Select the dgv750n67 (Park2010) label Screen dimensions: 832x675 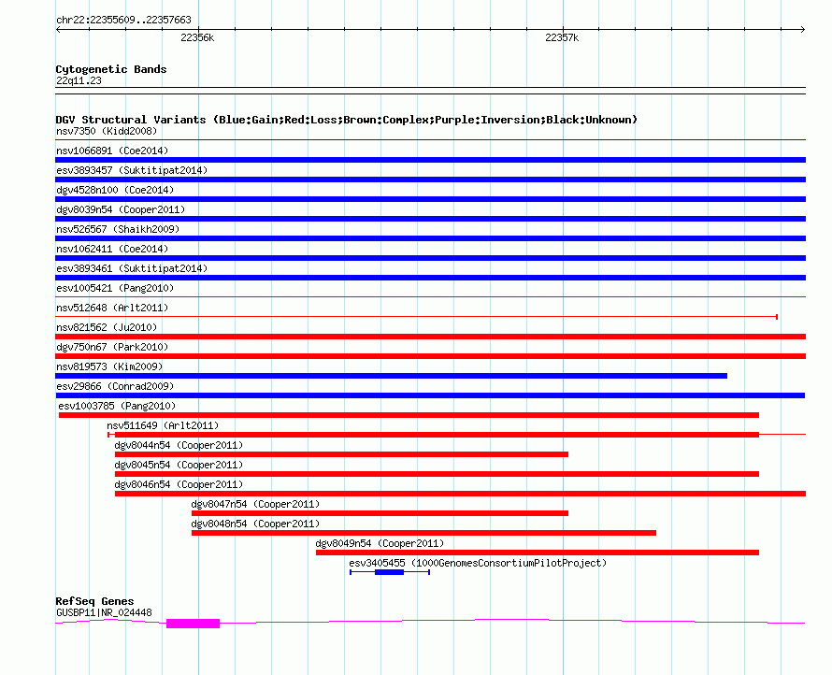coord(112,347)
